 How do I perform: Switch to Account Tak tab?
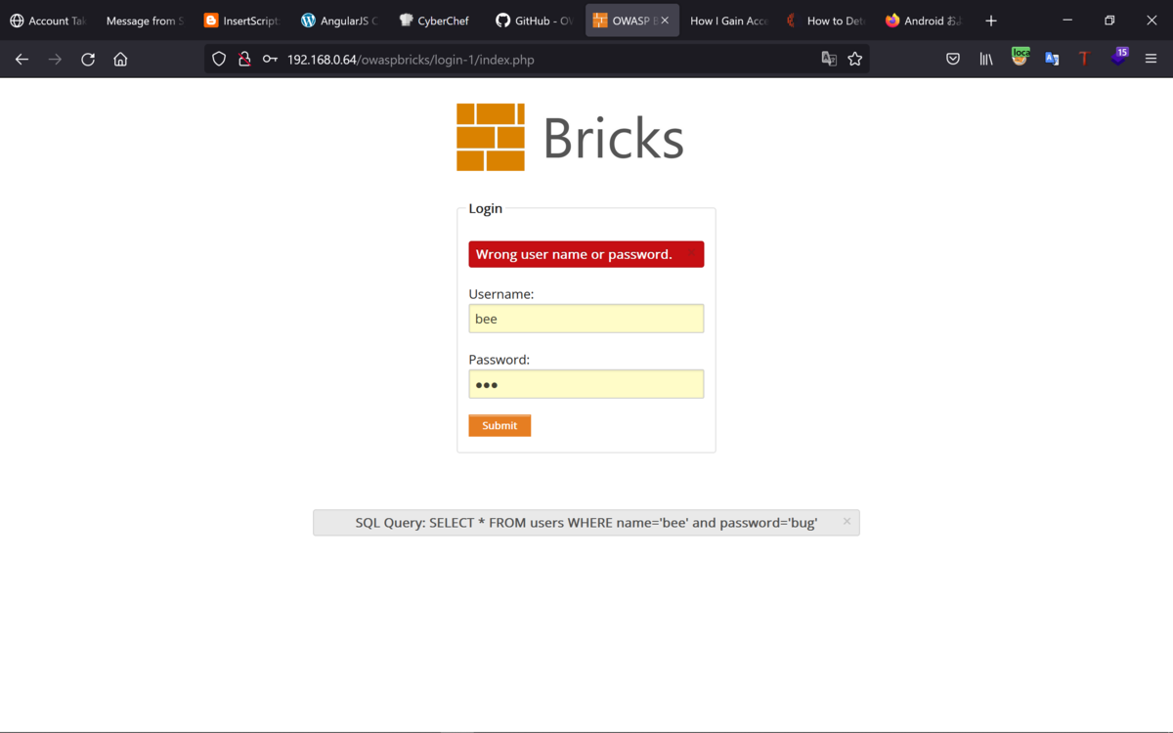click(48, 21)
